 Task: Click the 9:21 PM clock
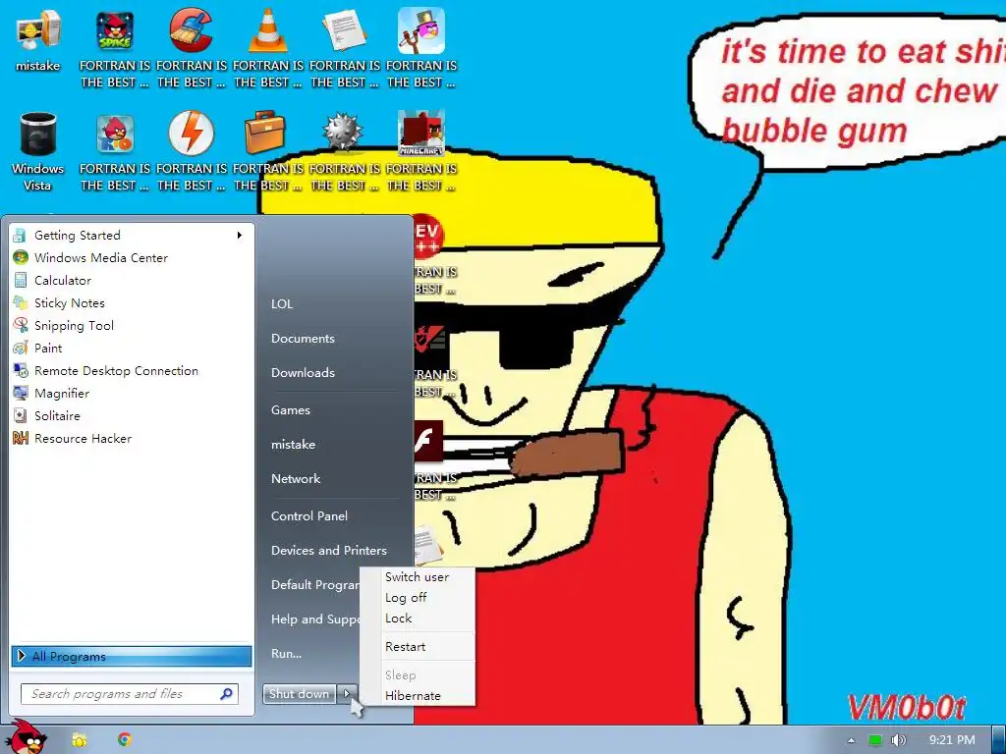pyautogui.click(x=952, y=740)
